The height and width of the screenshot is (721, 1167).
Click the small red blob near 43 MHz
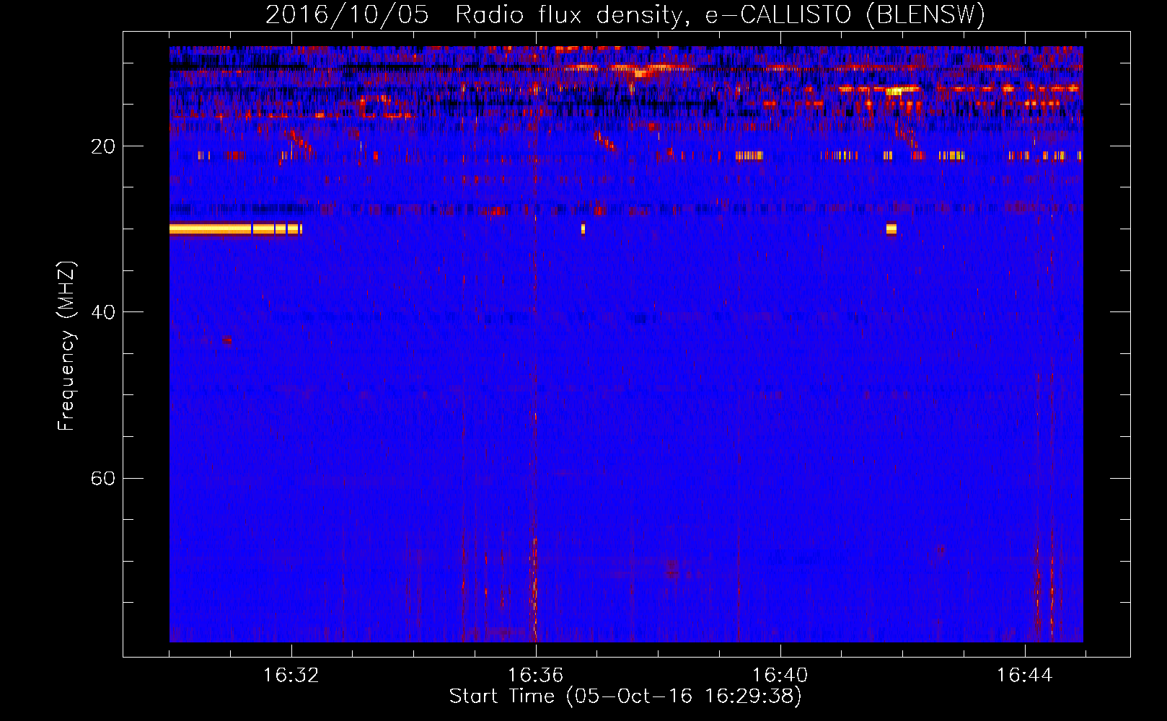click(227, 340)
